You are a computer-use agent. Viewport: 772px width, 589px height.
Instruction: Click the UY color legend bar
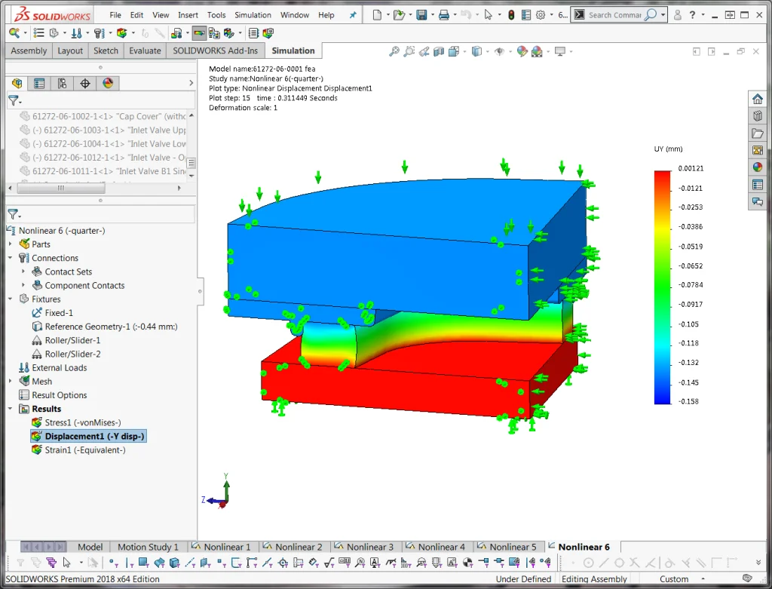pos(662,287)
